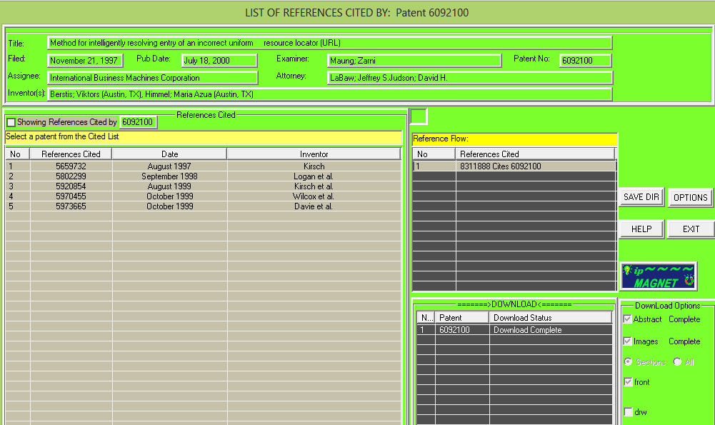
Task: Toggle the Showing References Cited by checkbox
Action: (x=11, y=122)
